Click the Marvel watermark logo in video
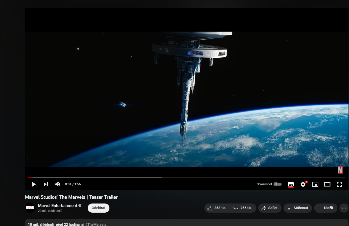The width and height of the screenshot is (349, 226). pos(340,170)
